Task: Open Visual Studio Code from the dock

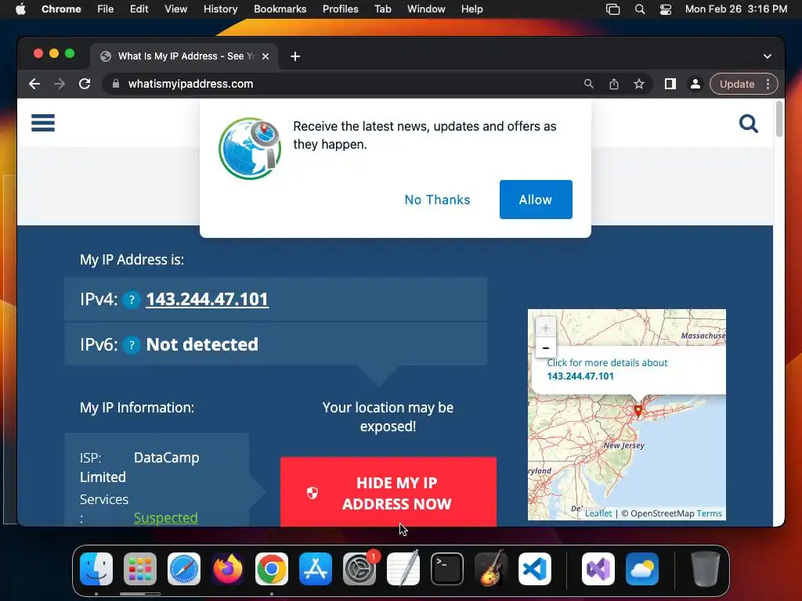Action: coord(535,569)
